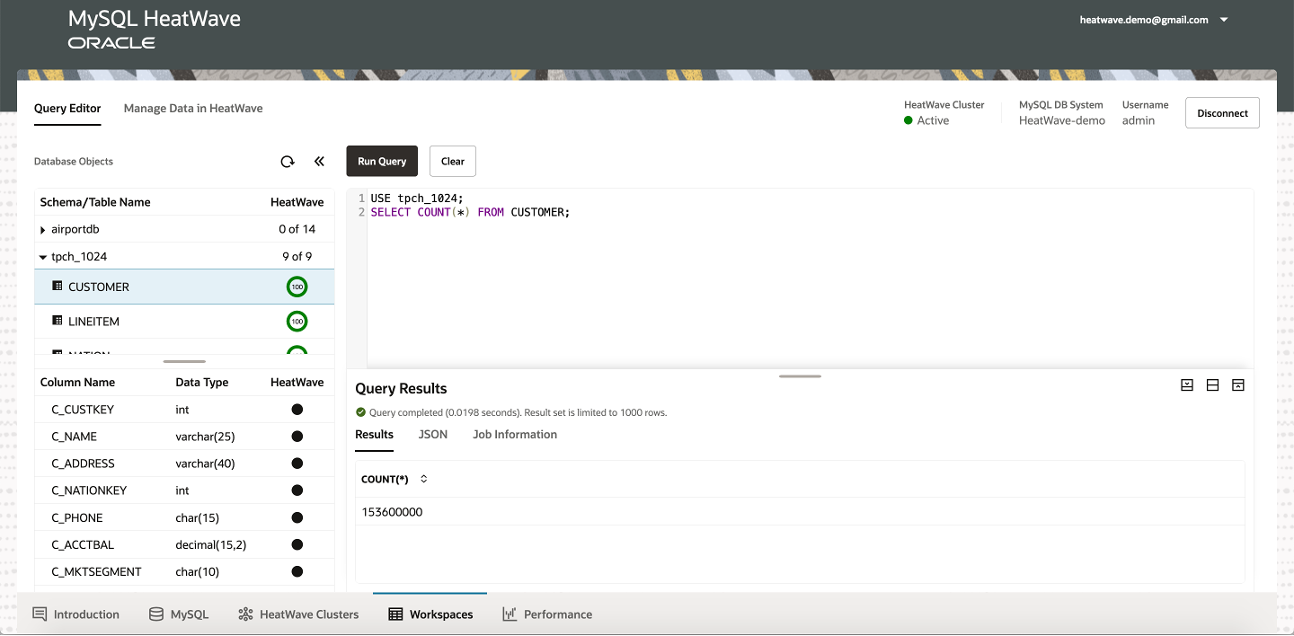The image size is (1294, 636).
Task: Expand the airportdb schema
Action: pyautogui.click(x=42, y=229)
